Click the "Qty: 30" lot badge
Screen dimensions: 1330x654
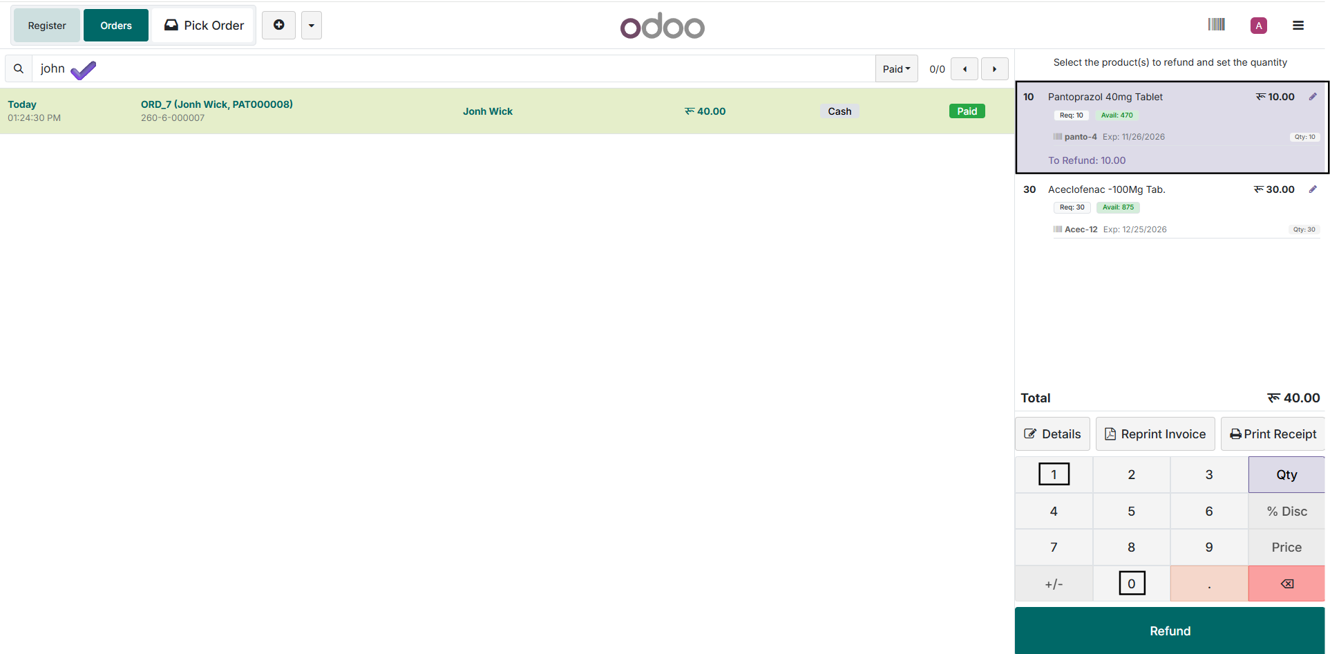[x=1304, y=230]
